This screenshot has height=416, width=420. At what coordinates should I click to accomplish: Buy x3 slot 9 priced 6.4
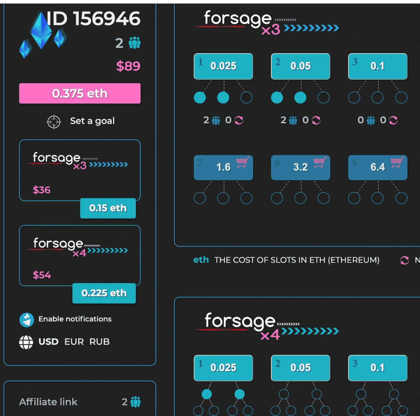point(378,168)
